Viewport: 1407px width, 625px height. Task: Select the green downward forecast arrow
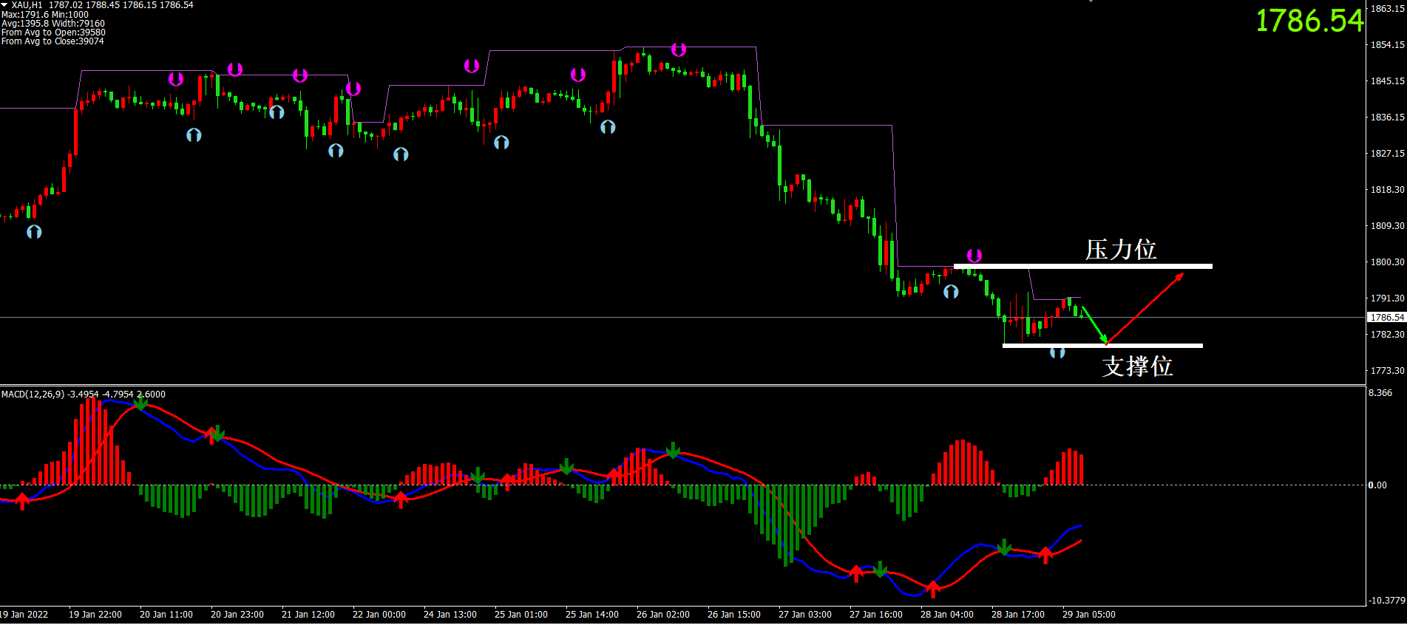(x=1095, y=325)
